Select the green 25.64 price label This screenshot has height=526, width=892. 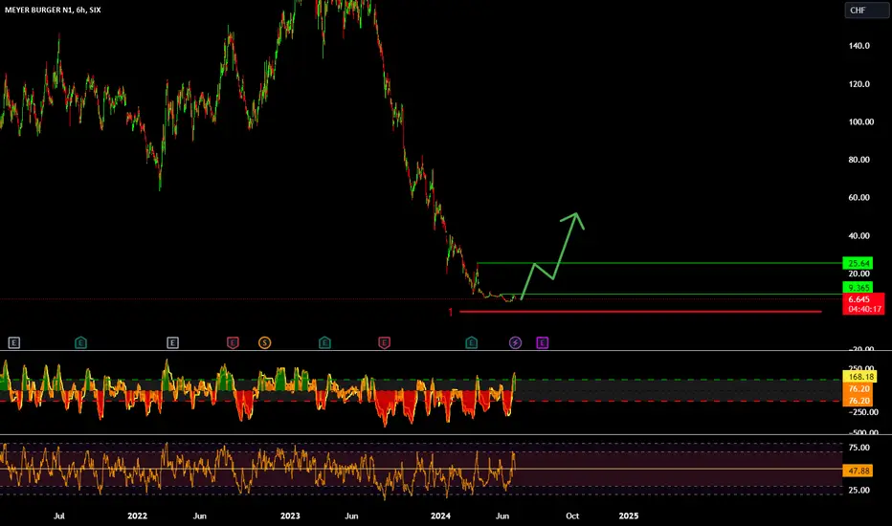point(858,263)
